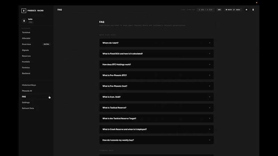The width and height of the screenshot is (278, 156).
Task: Click the USD currency badge
Action: [x=219, y=10]
